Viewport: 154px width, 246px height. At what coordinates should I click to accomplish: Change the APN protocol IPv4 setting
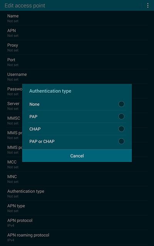coord(77,223)
